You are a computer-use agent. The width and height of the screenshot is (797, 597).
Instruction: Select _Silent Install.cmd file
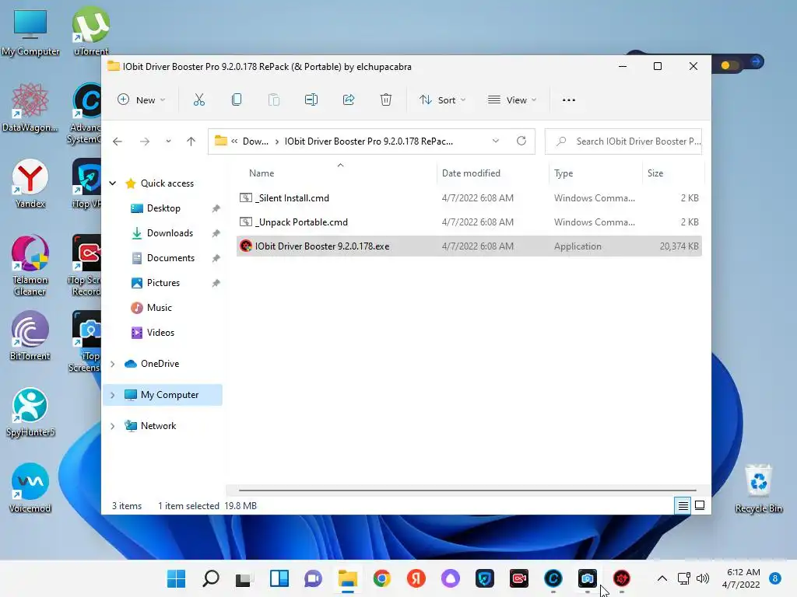click(x=469, y=198)
